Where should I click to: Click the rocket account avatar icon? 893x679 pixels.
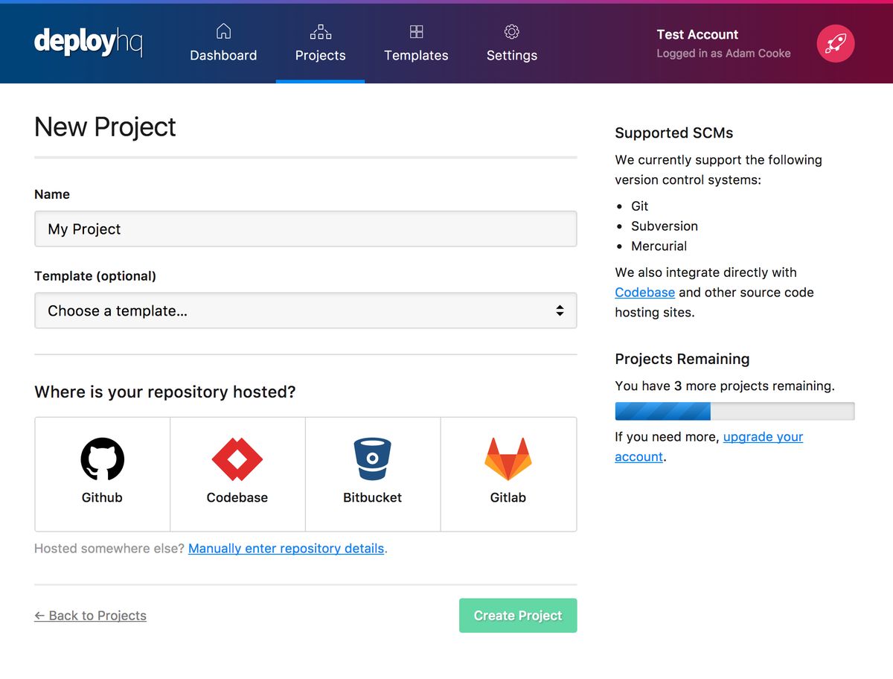click(x=835, y=43)
